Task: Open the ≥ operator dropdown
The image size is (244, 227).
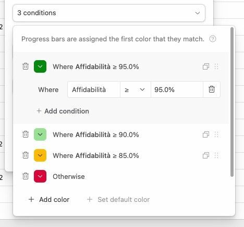Action: point(136,89)
